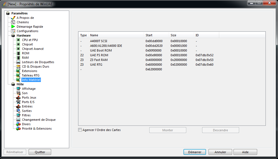Enable Agencer l'Ordre des Cartes checkbox
Viewport: 278px width, 159px height.
[80, 130]
